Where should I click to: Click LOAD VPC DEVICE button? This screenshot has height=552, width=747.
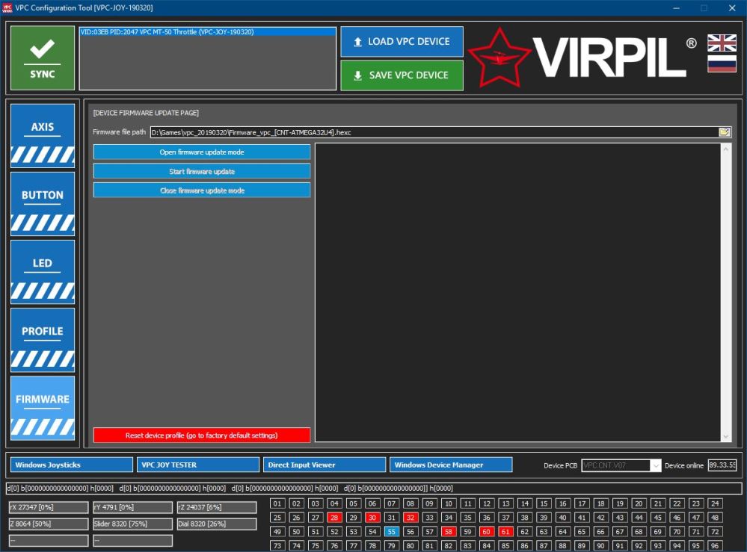[402, 42]
